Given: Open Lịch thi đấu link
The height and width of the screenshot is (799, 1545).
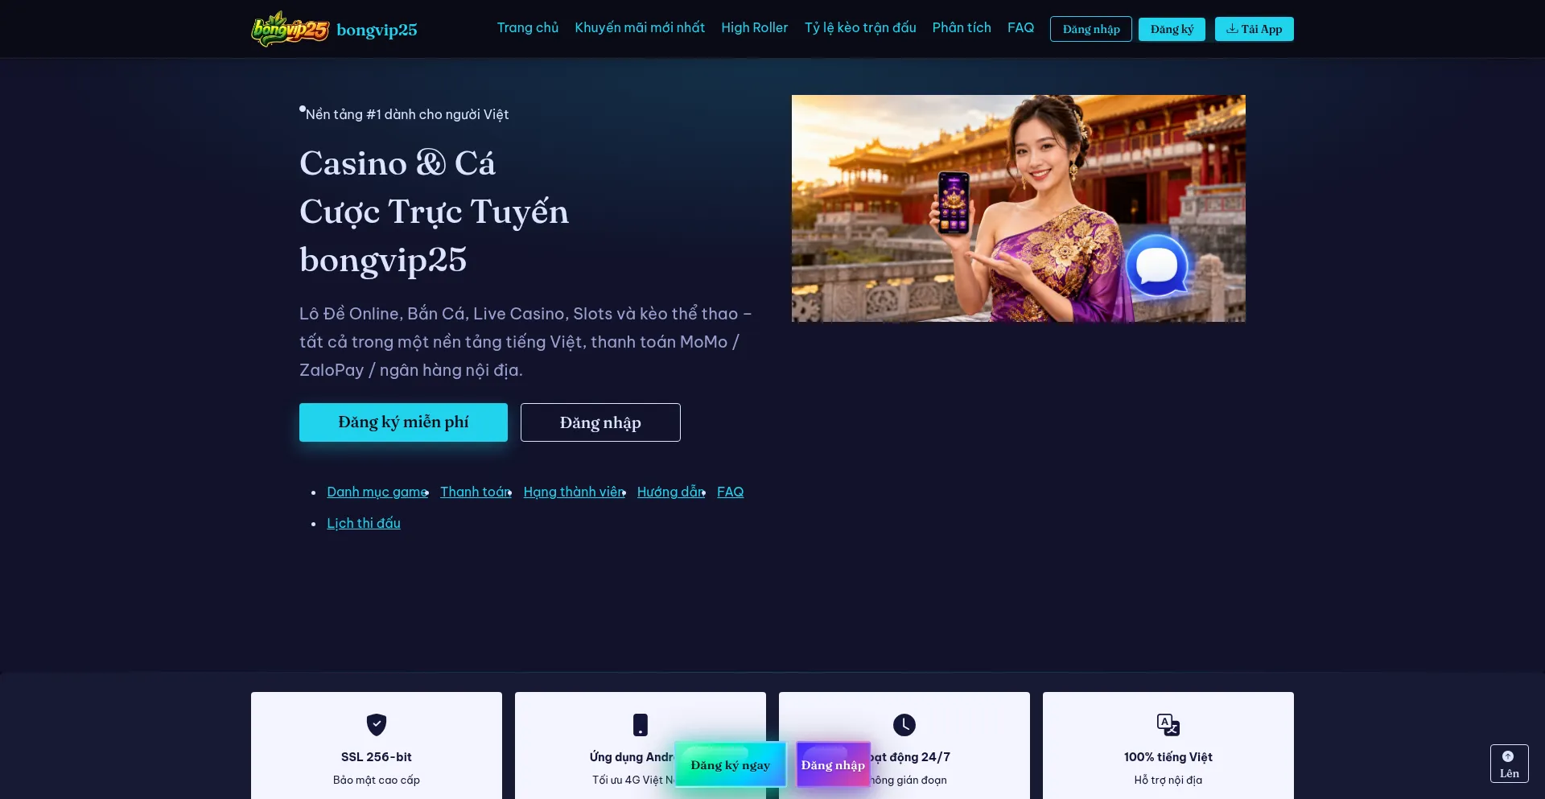Looking at the screenshot, I should 364,523.
